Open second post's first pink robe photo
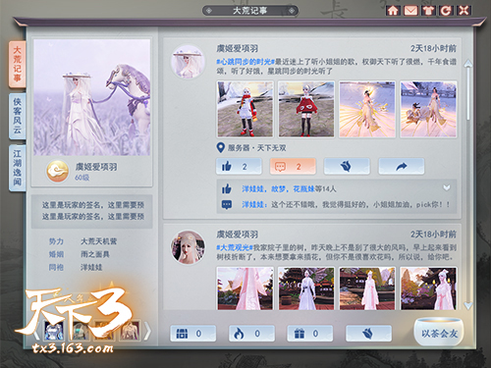 245,289
